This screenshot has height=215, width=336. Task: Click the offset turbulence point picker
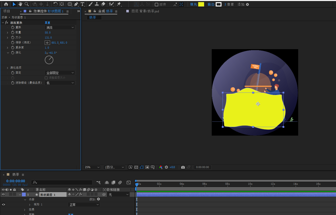(x=47, y=43)
